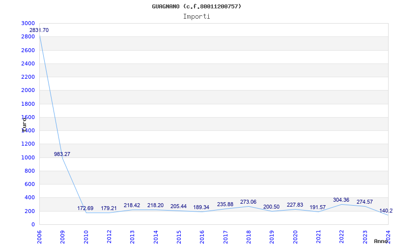Click the 227.83 data label
Image resolution: width=393 pixels, height=246 pixels.
295,205
